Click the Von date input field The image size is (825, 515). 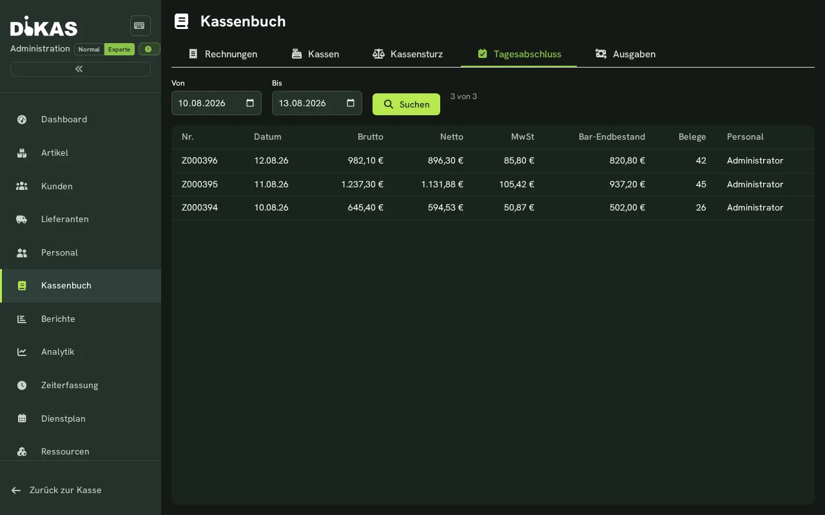(x=217, y=103)
